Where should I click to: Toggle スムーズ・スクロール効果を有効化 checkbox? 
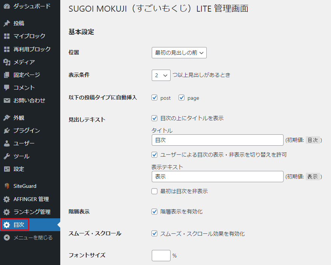[154, 233]
